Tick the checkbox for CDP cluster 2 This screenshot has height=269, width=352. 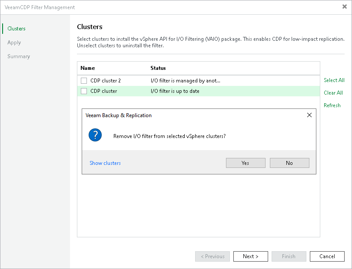point(84,80)
